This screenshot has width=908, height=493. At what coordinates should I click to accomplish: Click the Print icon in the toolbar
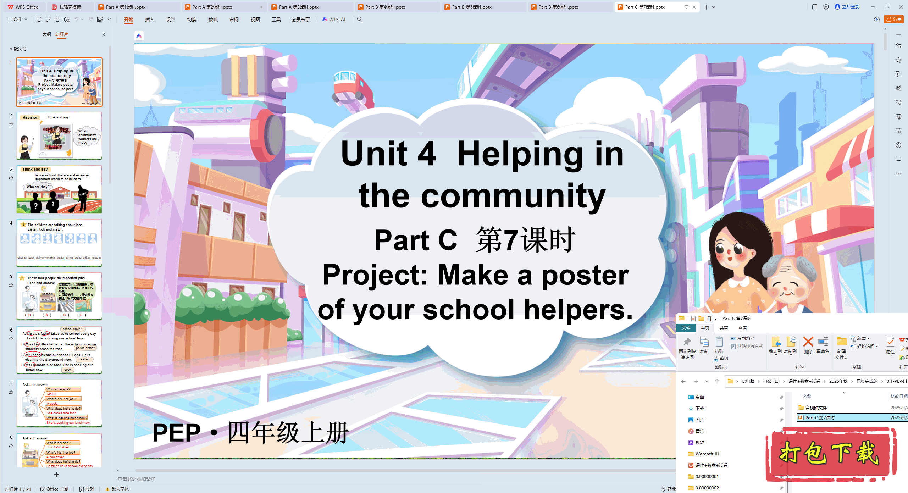coord(57,20)
